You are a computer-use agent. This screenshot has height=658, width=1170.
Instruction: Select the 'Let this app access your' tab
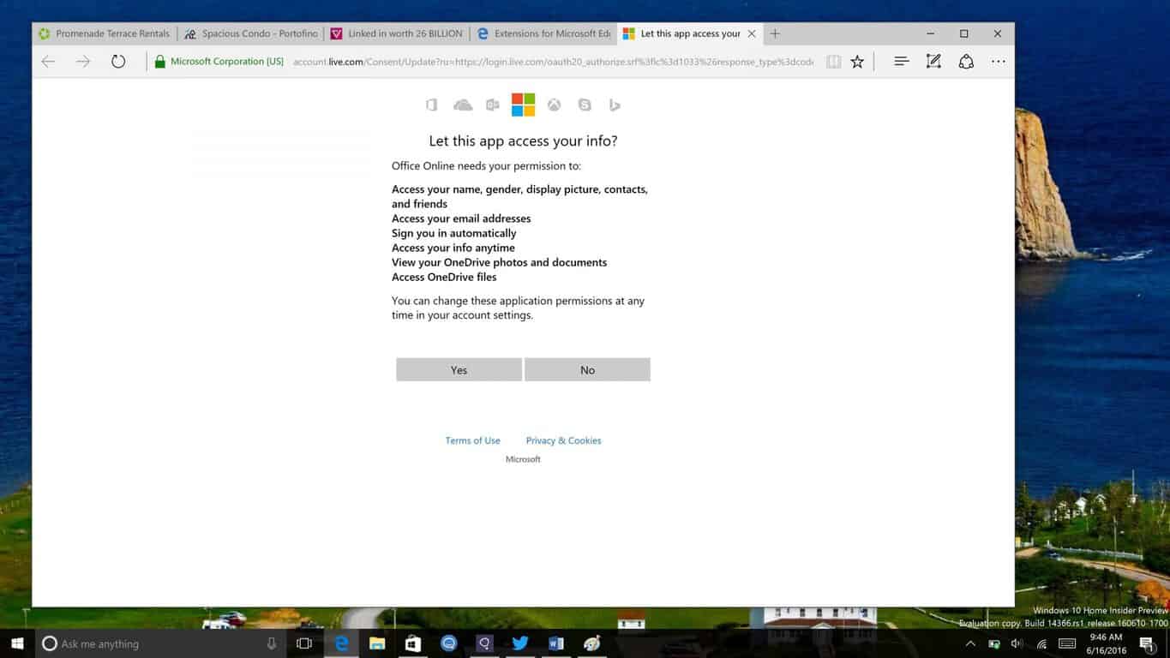pyautogui.click(x=690, y=33)
